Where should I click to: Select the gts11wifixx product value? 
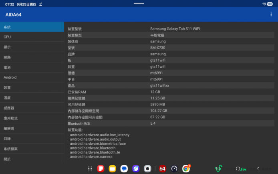pos(159,85)
